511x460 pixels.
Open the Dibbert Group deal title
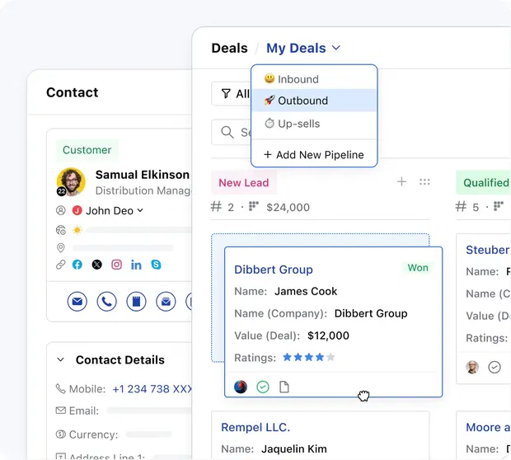pos(274,270)
